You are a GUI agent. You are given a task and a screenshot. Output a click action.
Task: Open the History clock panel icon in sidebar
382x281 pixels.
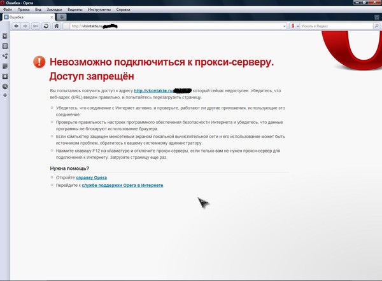tap(5, 86)
